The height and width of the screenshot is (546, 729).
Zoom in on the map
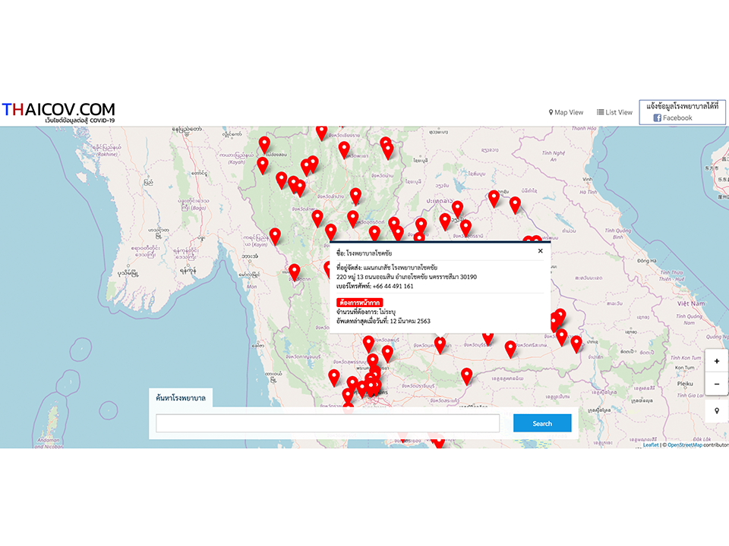(x=717, y=362)
